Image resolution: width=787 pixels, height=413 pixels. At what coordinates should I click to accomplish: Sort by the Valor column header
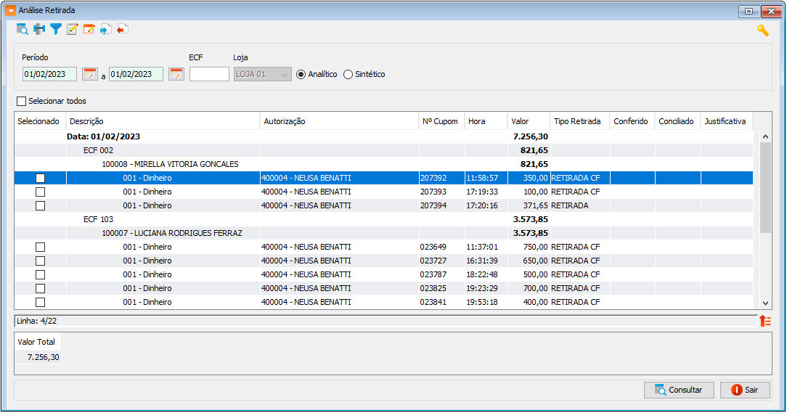tap(520, 121)
